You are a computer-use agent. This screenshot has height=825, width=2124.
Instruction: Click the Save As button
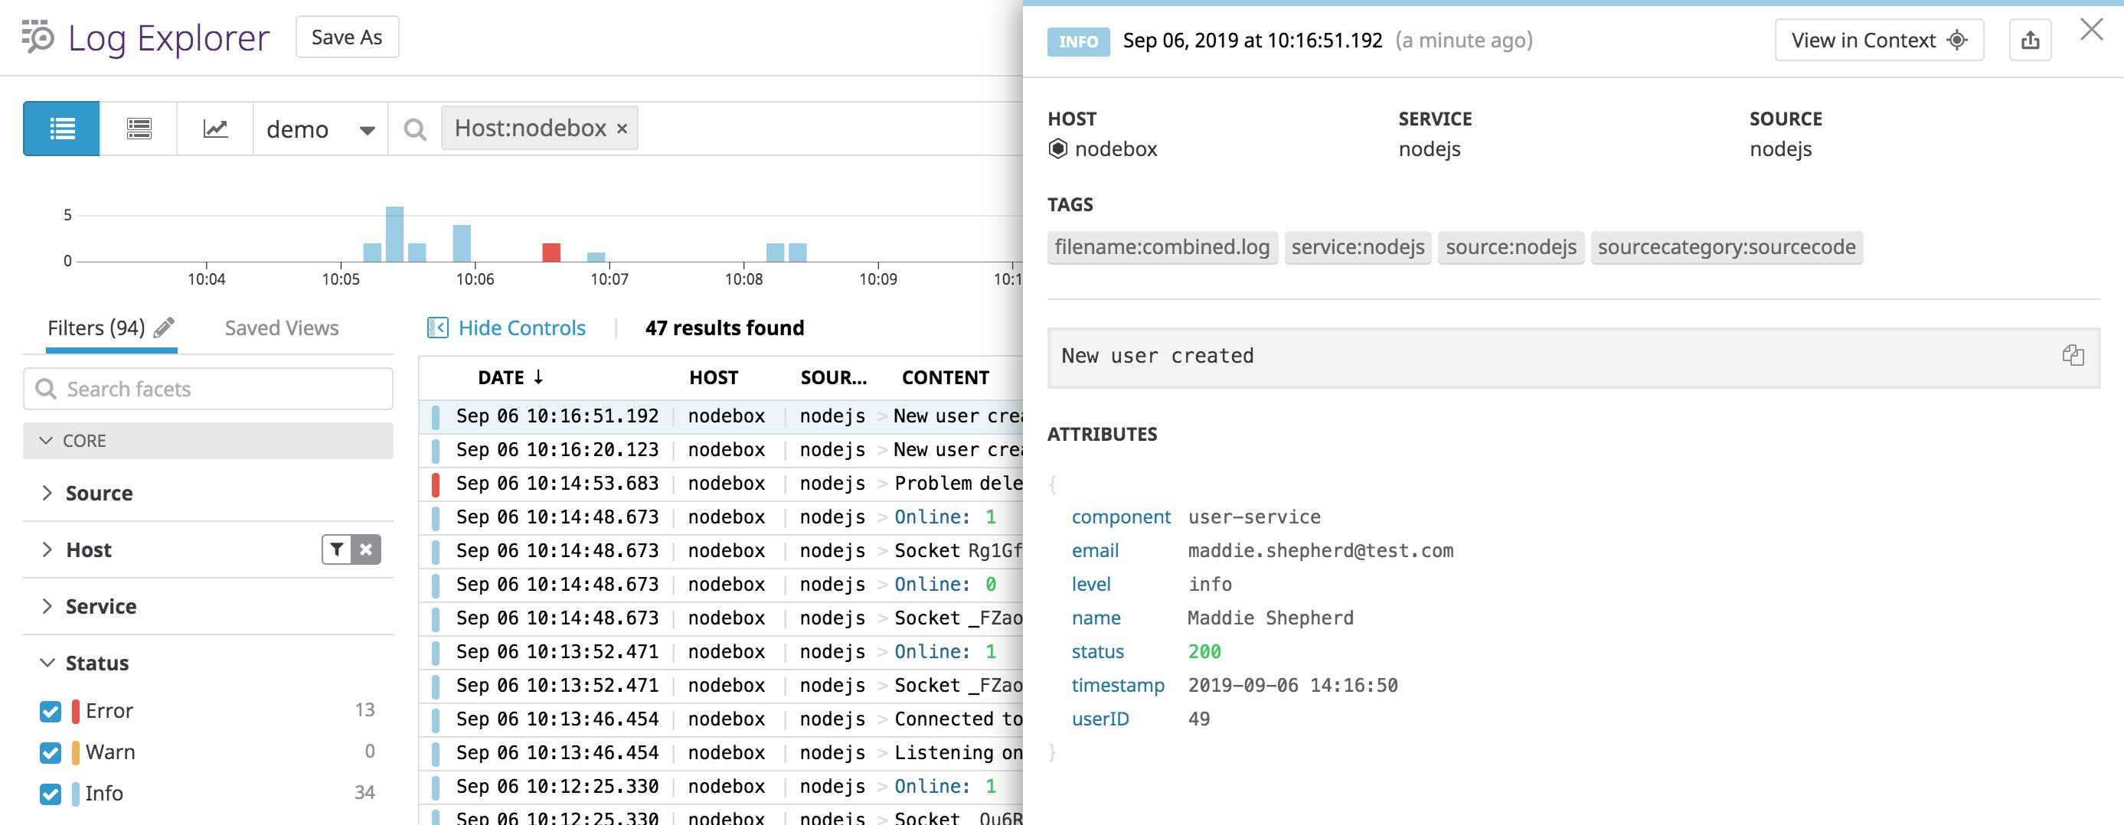(346, 36)
